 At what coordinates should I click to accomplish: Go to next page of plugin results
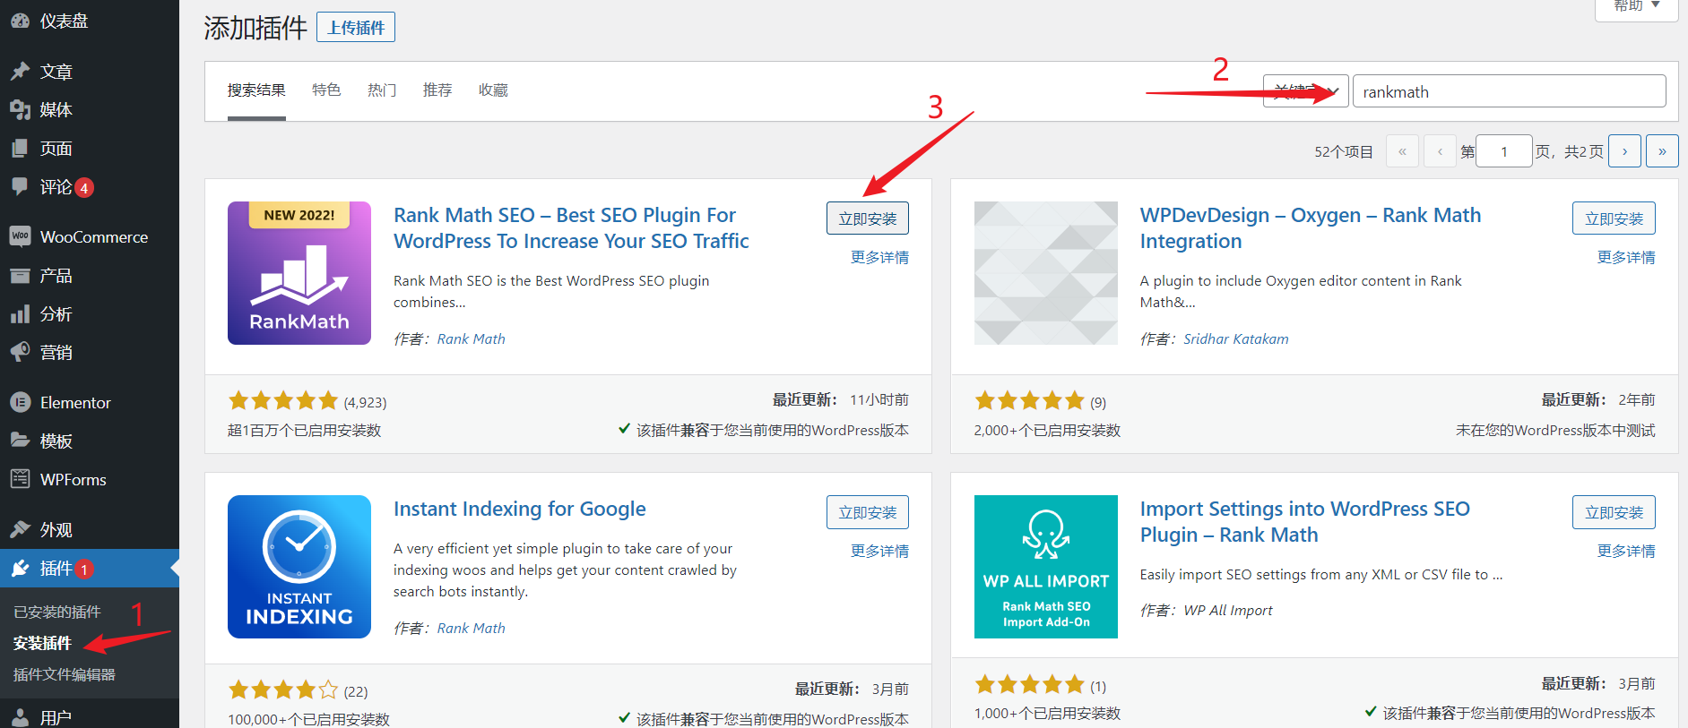[x=1624, y=151]
